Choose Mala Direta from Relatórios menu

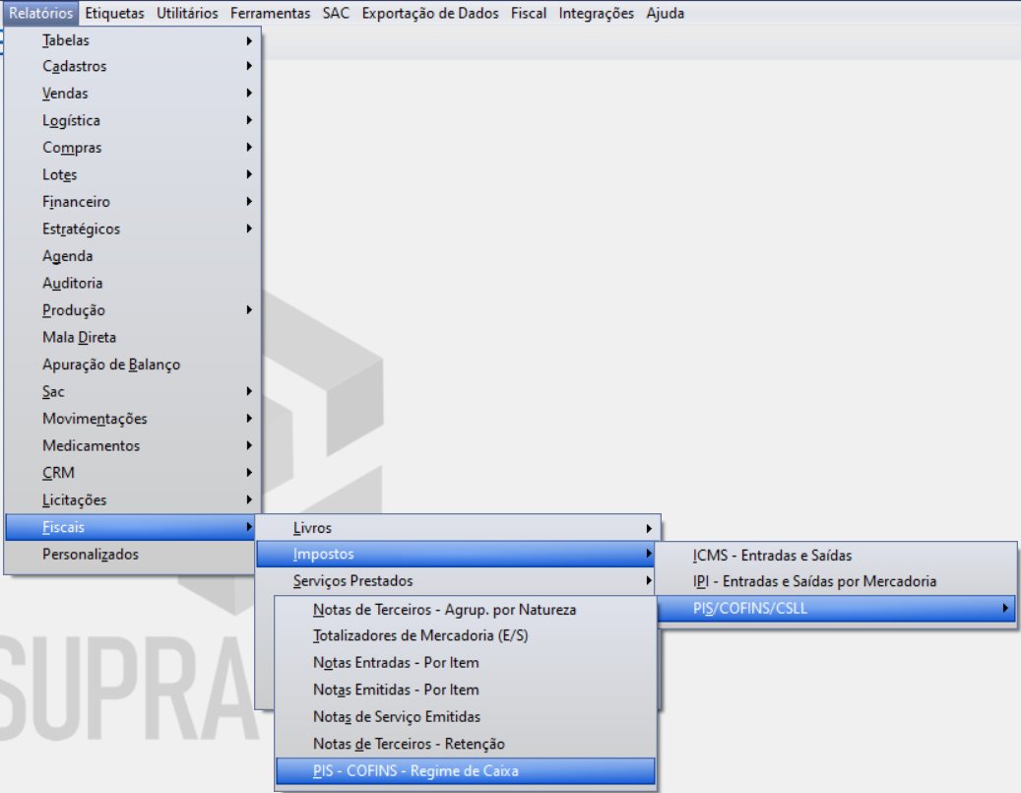click(x=79, y=338)
